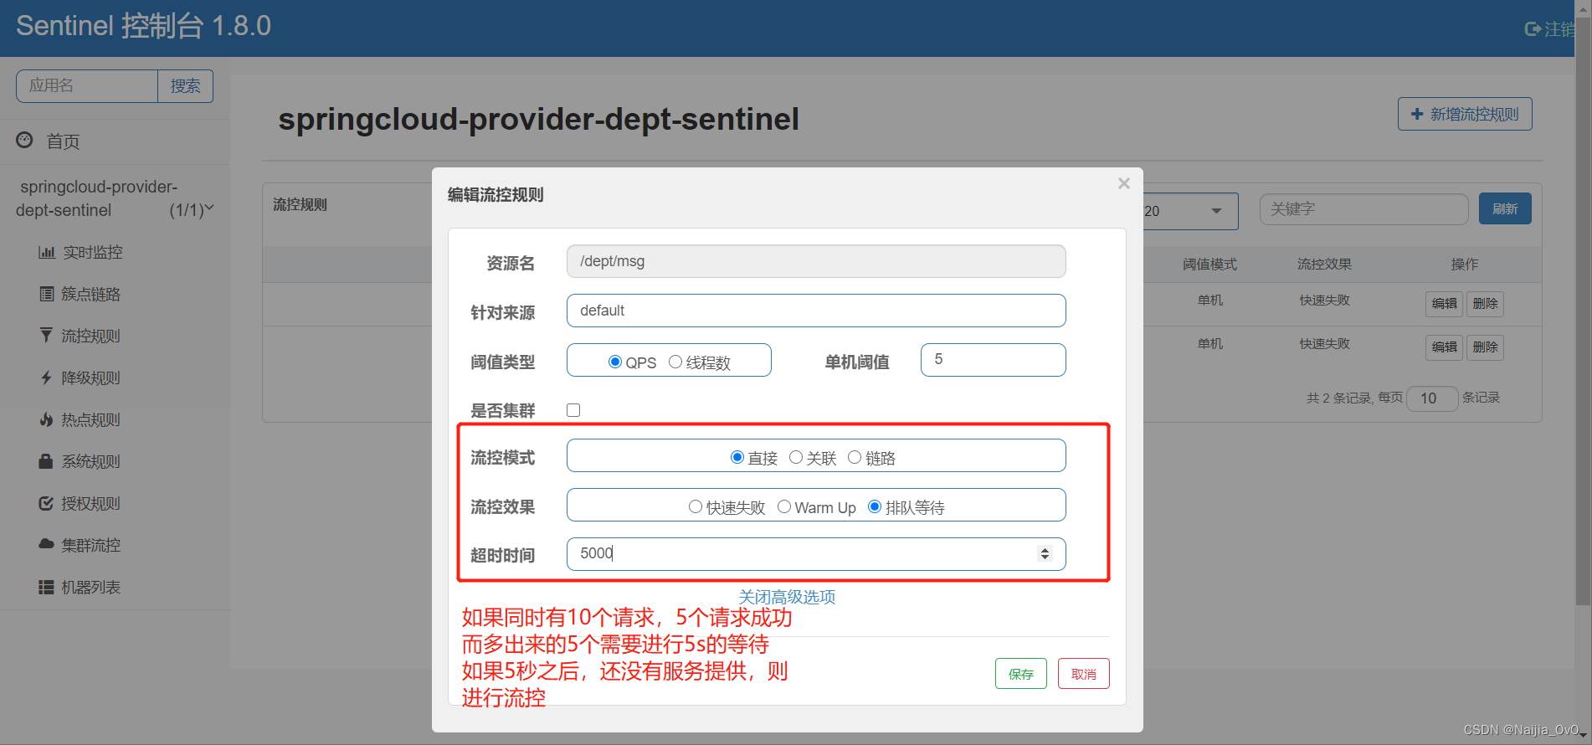This screenshot has height=745, width=1592.
Task: Choose Warm Up control effect
Action: (x=784, y=506)
